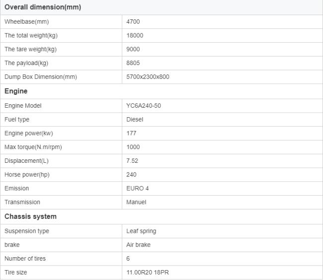Click the Diesel fuel type value
Screen dimensions: 323x280
[x=135, y=120]
